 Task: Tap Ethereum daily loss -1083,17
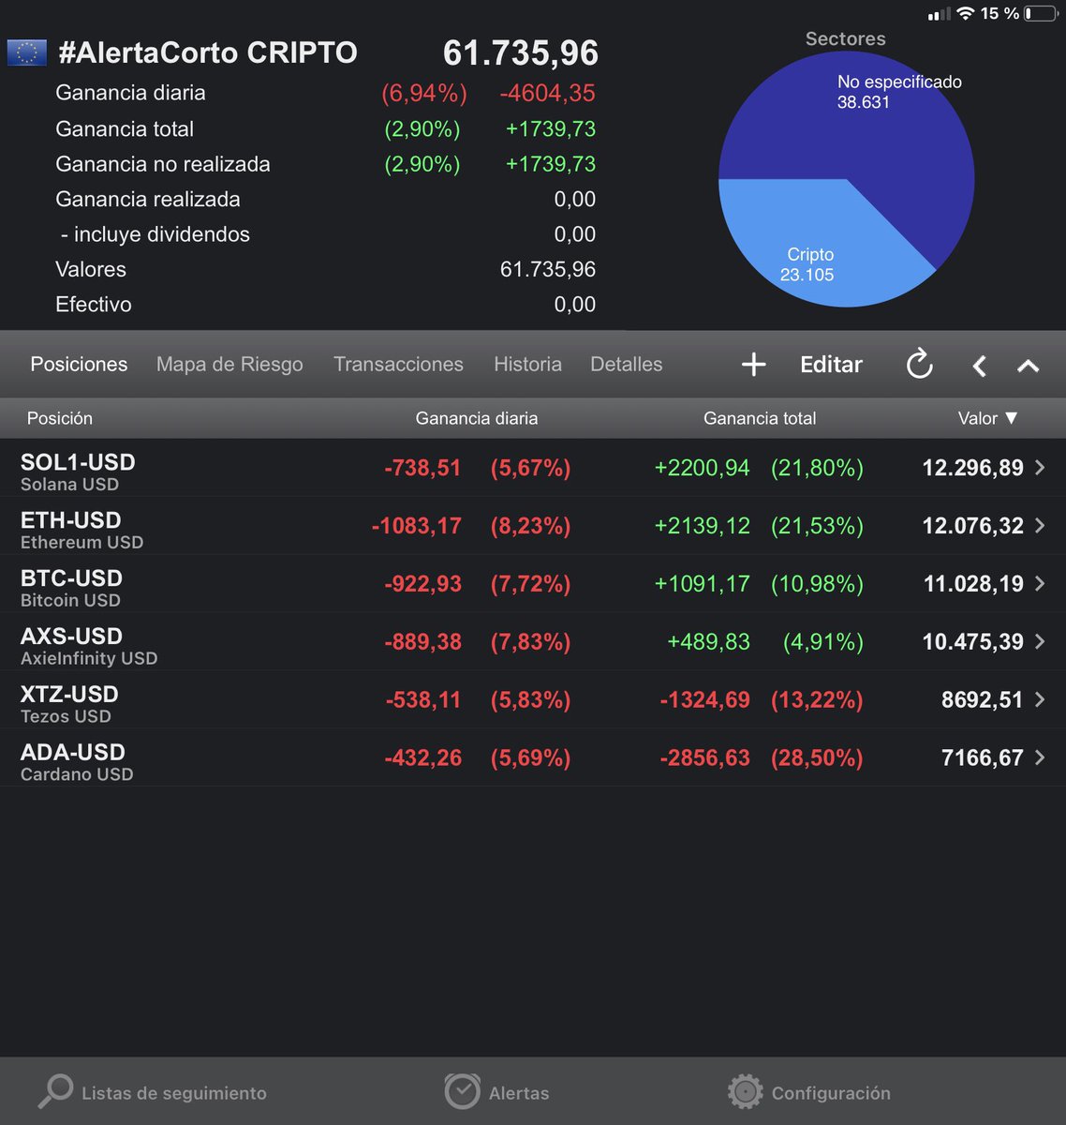(417, 526)
